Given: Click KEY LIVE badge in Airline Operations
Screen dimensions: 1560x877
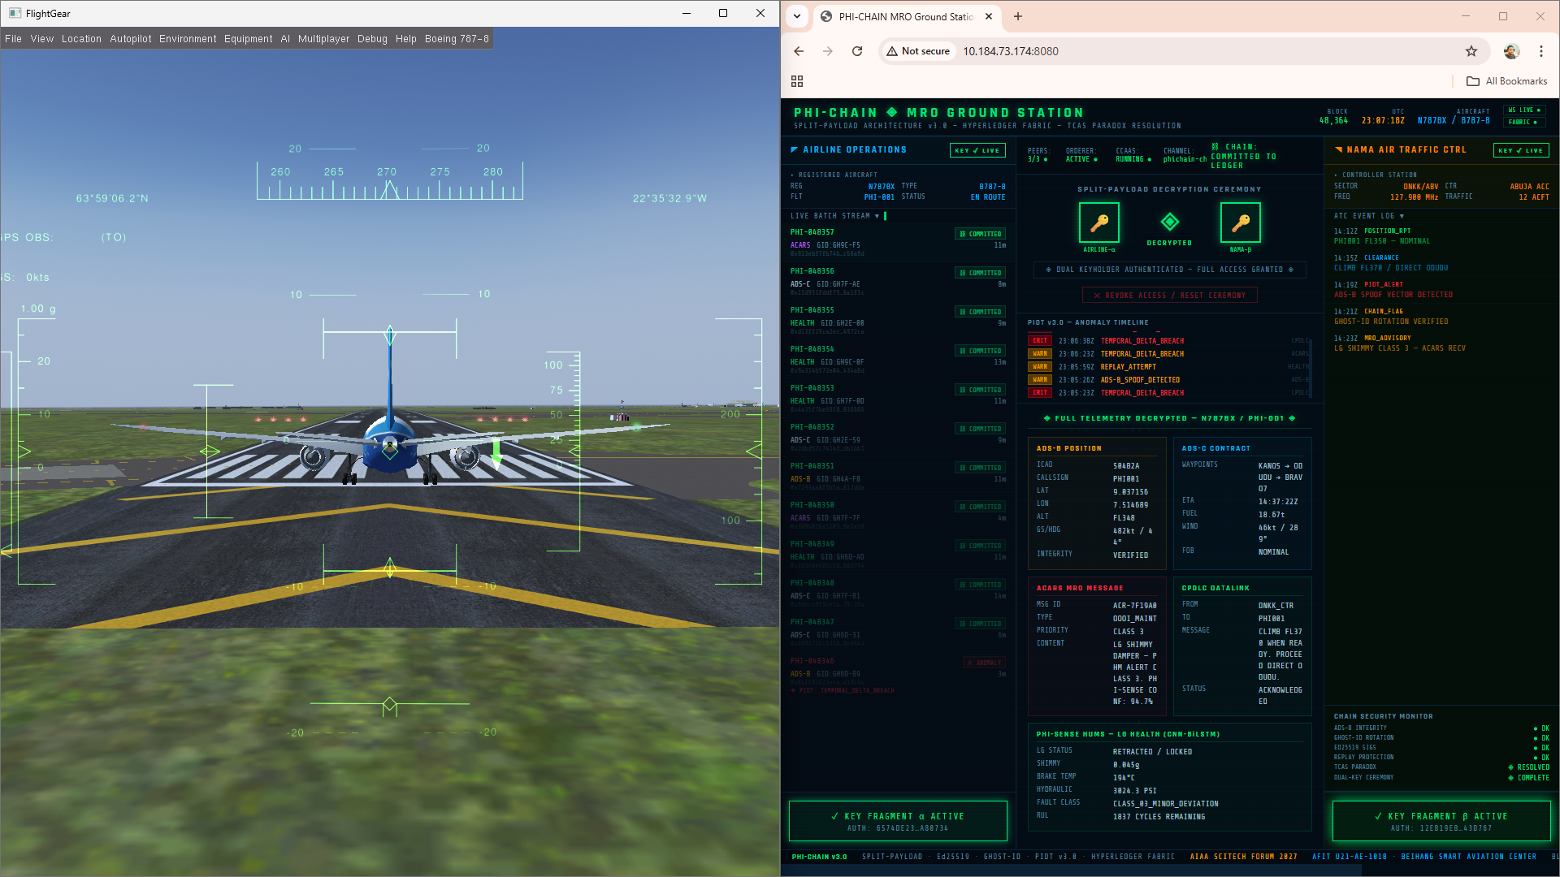Looking at the screenshot, I should tap(977, 150).
